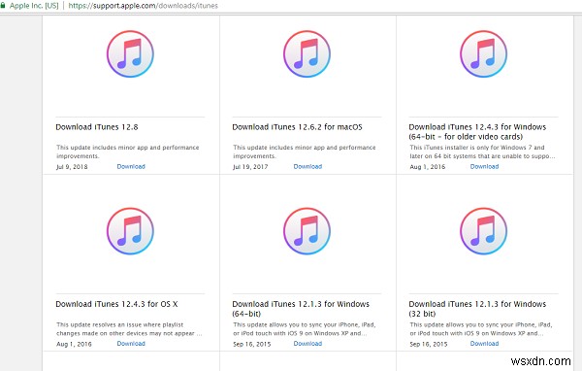Click the green secure padlock icon
The width and height of the screenshot is (582, 371).
coord(3,5)
